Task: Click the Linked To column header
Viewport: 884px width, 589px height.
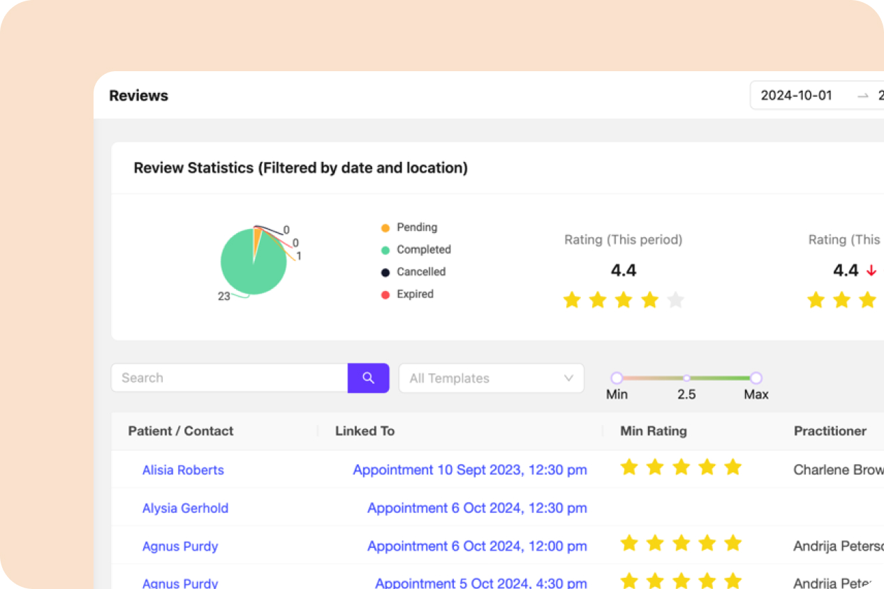Action: [364, 431]
